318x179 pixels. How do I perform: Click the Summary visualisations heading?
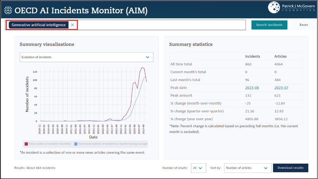click(47, 44)
